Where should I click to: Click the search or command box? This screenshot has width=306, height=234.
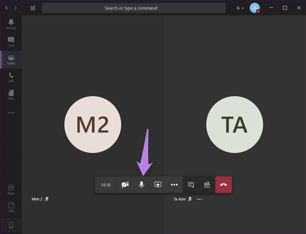pyautogui.click(x=134, y=8)
